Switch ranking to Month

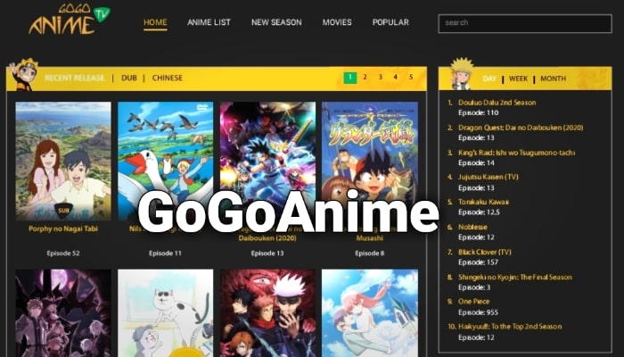click(x=554, y=79)
